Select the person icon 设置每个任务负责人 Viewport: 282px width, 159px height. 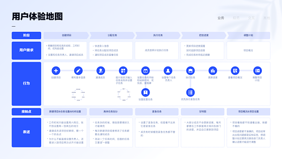[168, 70]
